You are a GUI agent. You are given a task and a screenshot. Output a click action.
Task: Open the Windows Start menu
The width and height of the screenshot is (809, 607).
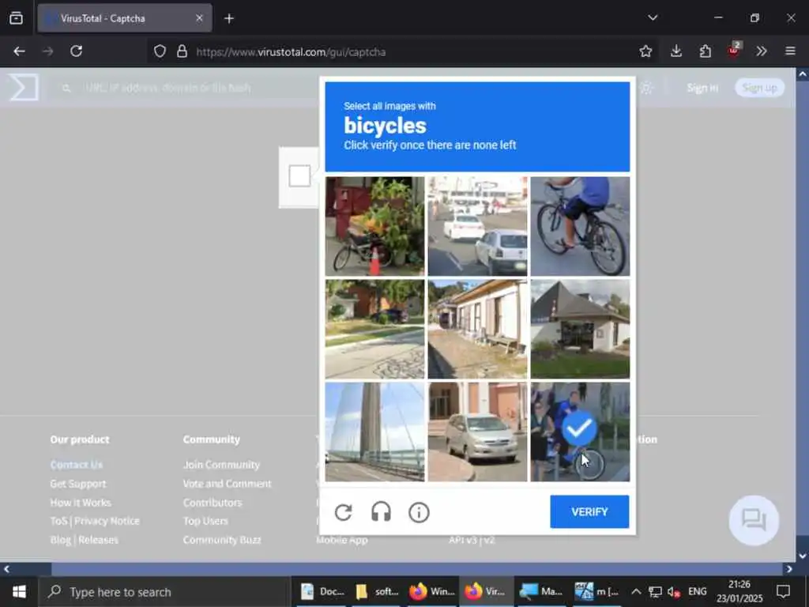(19, 591)
